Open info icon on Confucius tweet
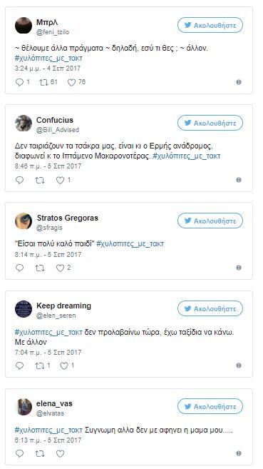Screen dimensions: 263x469 tap(239, 180)
